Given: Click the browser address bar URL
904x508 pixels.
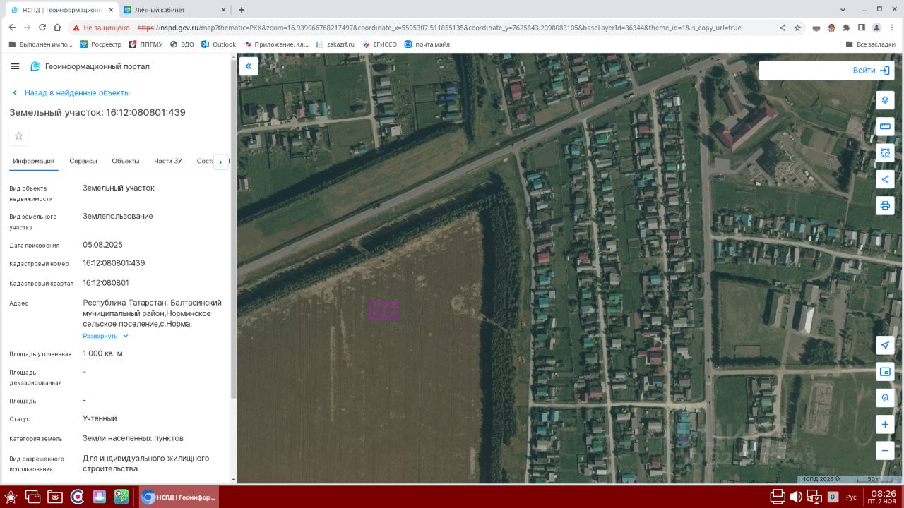Looking at the screenshot, I should tap(439, 28).
